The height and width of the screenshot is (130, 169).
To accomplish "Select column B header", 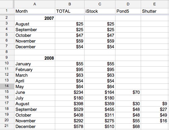I will (70, 4).
